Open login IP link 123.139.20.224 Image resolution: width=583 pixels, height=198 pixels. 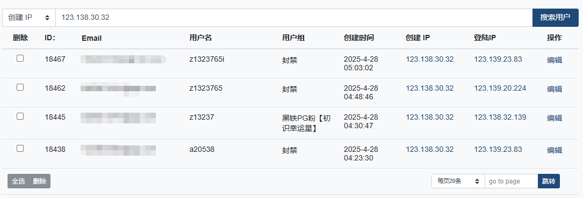coord(500,88)
